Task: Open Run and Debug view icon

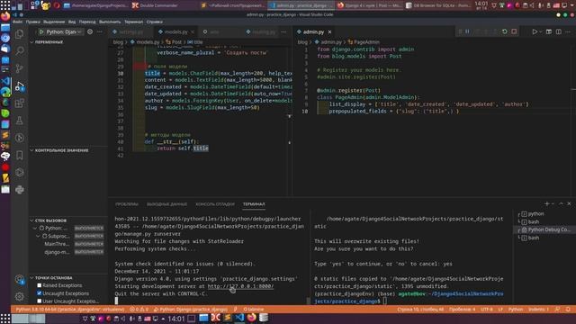Action: [20, 86]
